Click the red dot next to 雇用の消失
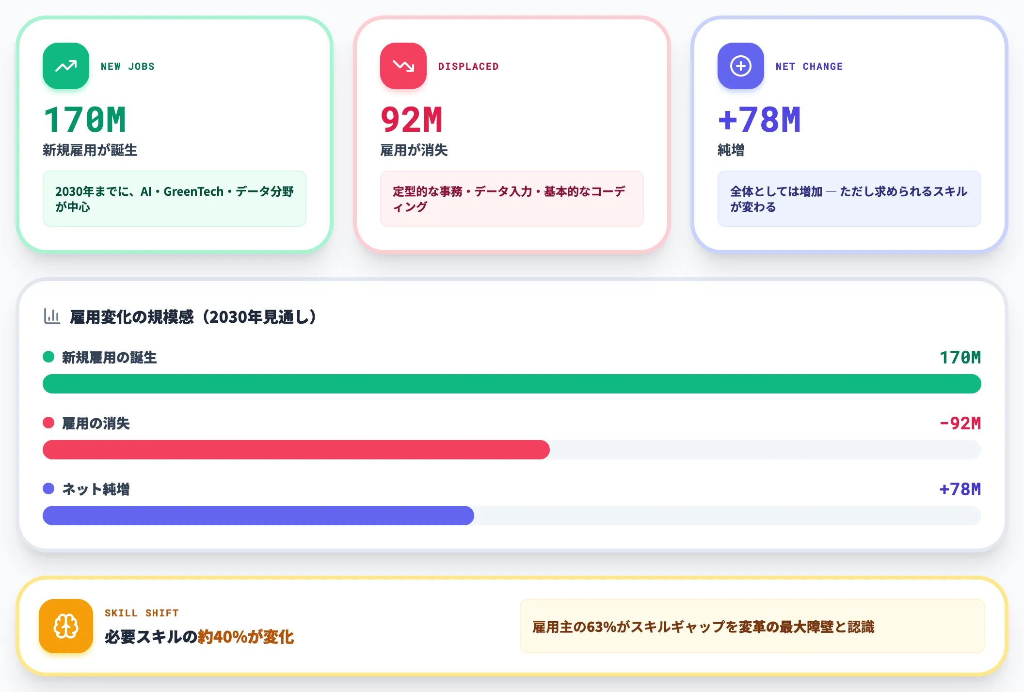The image size is (1024, 692). (x=48, y=423)
